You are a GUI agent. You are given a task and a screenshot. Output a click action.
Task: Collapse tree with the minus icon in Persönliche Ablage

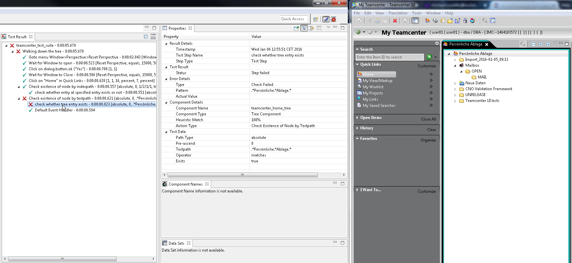point(533,44)
